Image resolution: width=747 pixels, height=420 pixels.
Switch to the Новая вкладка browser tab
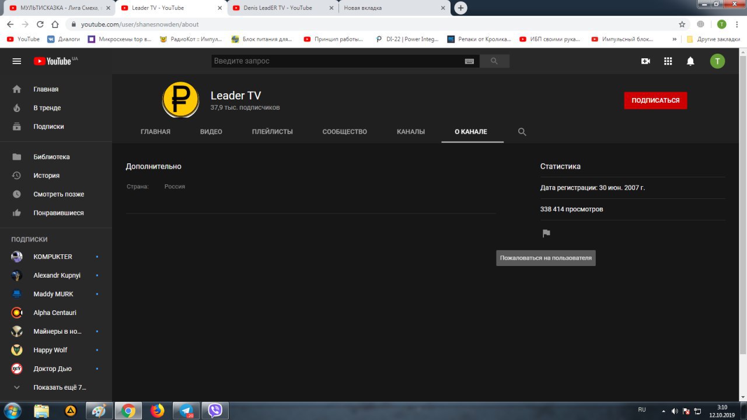pos(394,8)
